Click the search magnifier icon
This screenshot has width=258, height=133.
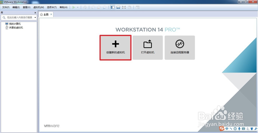(x=4, y=17)
